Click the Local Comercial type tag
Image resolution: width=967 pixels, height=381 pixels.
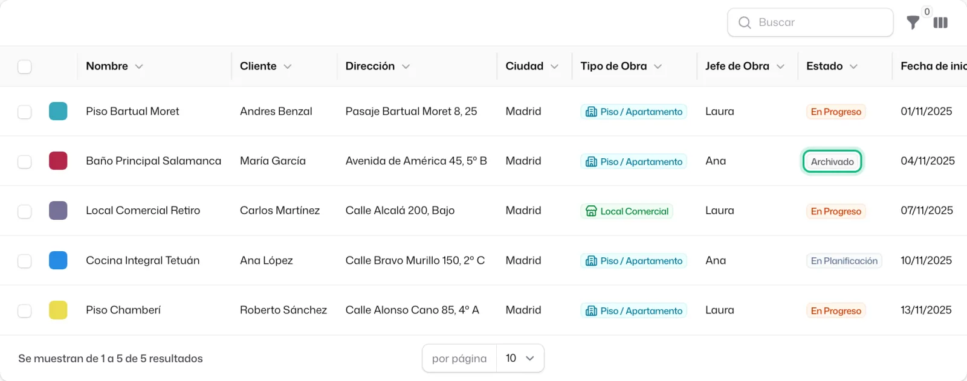pyautogui.click(x=627, y=211)
